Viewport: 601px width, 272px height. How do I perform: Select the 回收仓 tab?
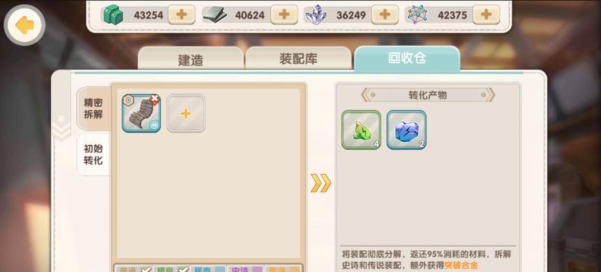pos(407,58)
